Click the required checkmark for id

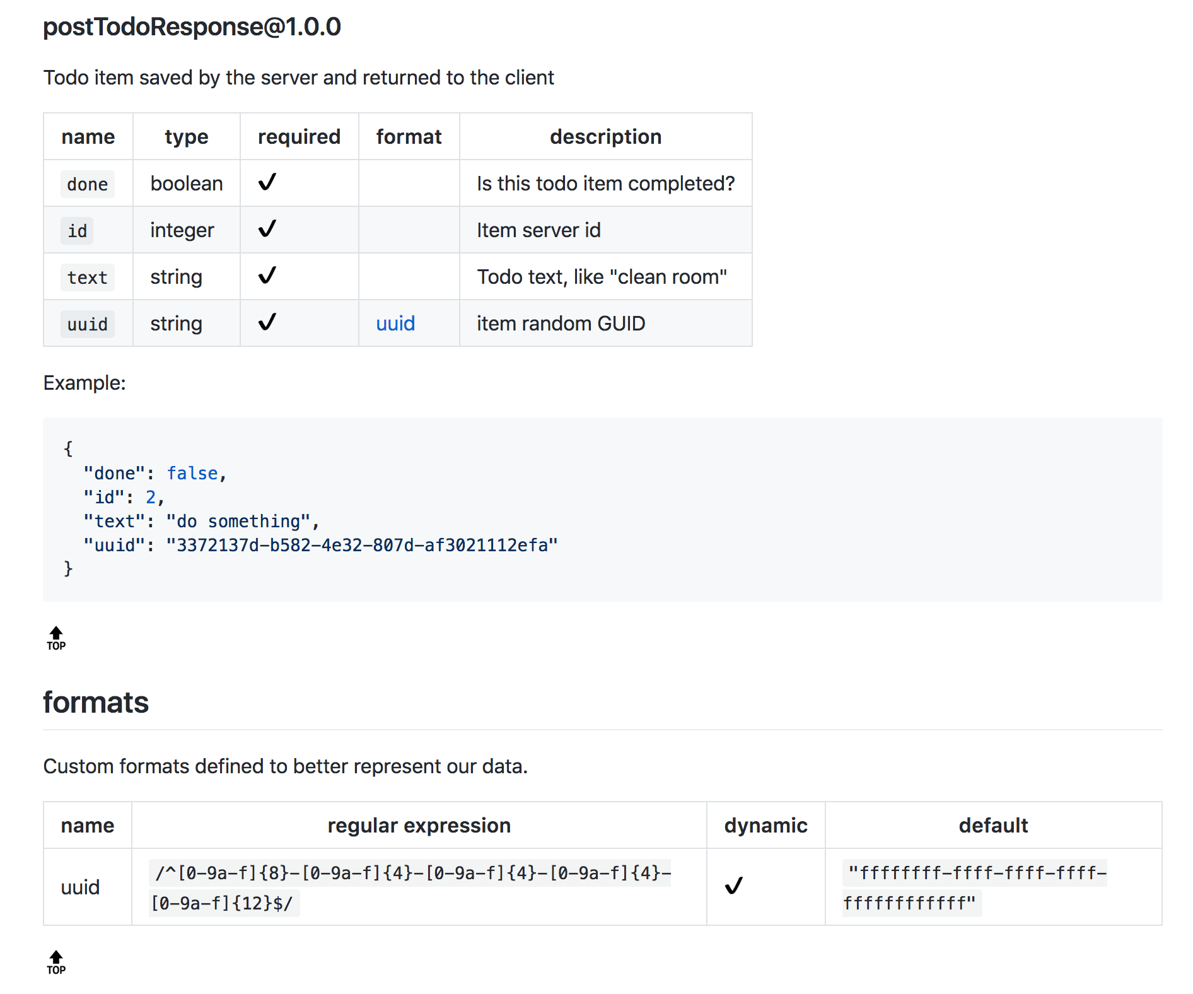(266, 230)
